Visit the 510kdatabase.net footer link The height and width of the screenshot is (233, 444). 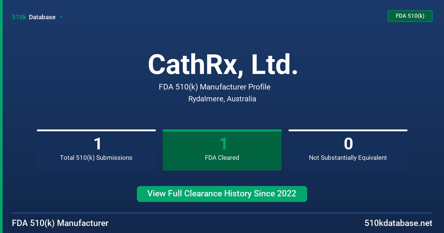398,223
